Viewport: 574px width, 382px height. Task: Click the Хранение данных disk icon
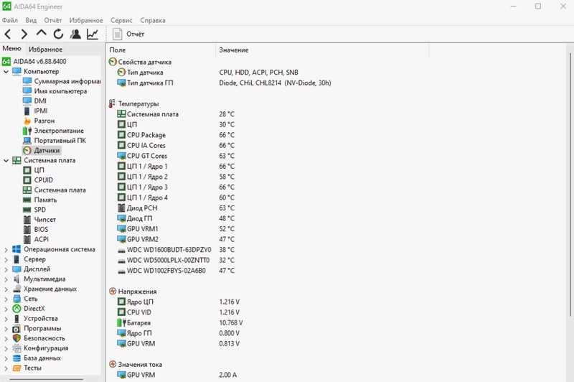click(17, 289)
